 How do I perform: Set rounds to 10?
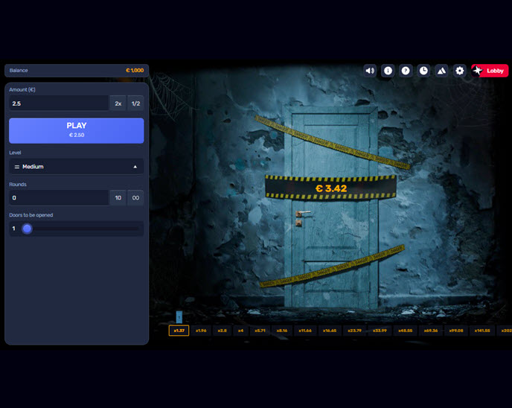tap(118, 198)
